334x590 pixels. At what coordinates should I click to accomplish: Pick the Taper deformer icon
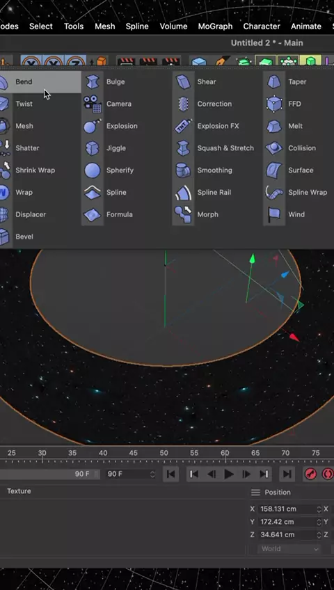click(x=275, y=81)
